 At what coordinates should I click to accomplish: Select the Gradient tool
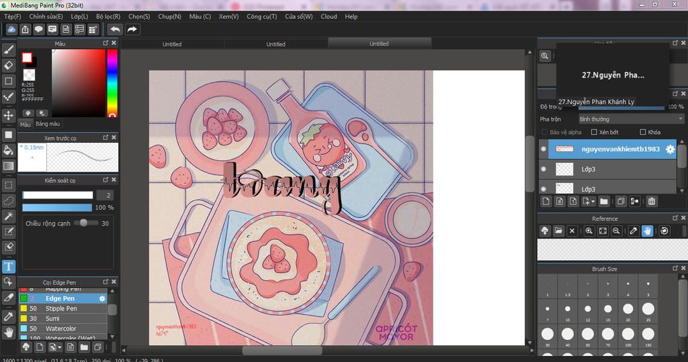(8, 166)
